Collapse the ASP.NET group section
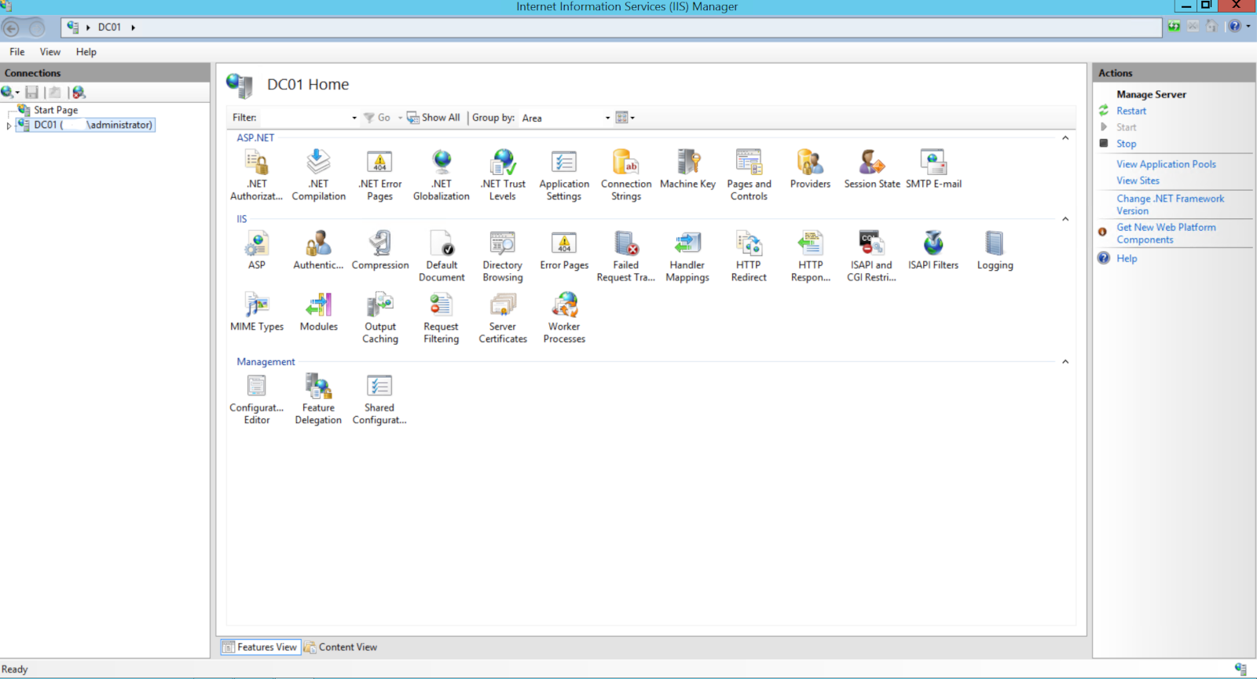This screenshot has height=679, width=1257. pos(1065,138)
